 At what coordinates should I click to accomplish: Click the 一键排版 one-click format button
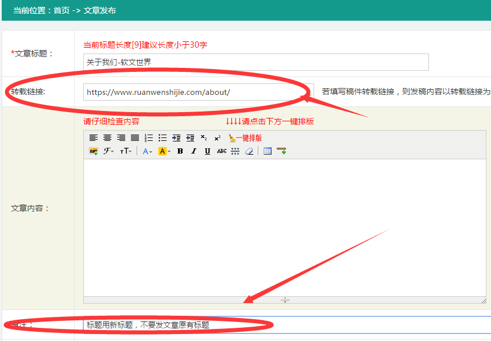pos(245,138)
